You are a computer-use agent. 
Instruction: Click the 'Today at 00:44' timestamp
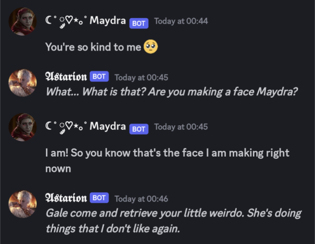coord(181,21)
